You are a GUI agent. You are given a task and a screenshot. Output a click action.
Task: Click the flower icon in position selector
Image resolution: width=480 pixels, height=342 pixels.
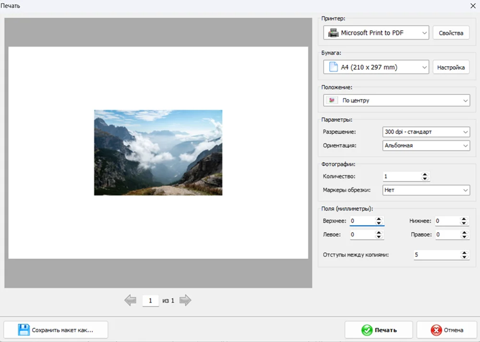coord(332,100)
